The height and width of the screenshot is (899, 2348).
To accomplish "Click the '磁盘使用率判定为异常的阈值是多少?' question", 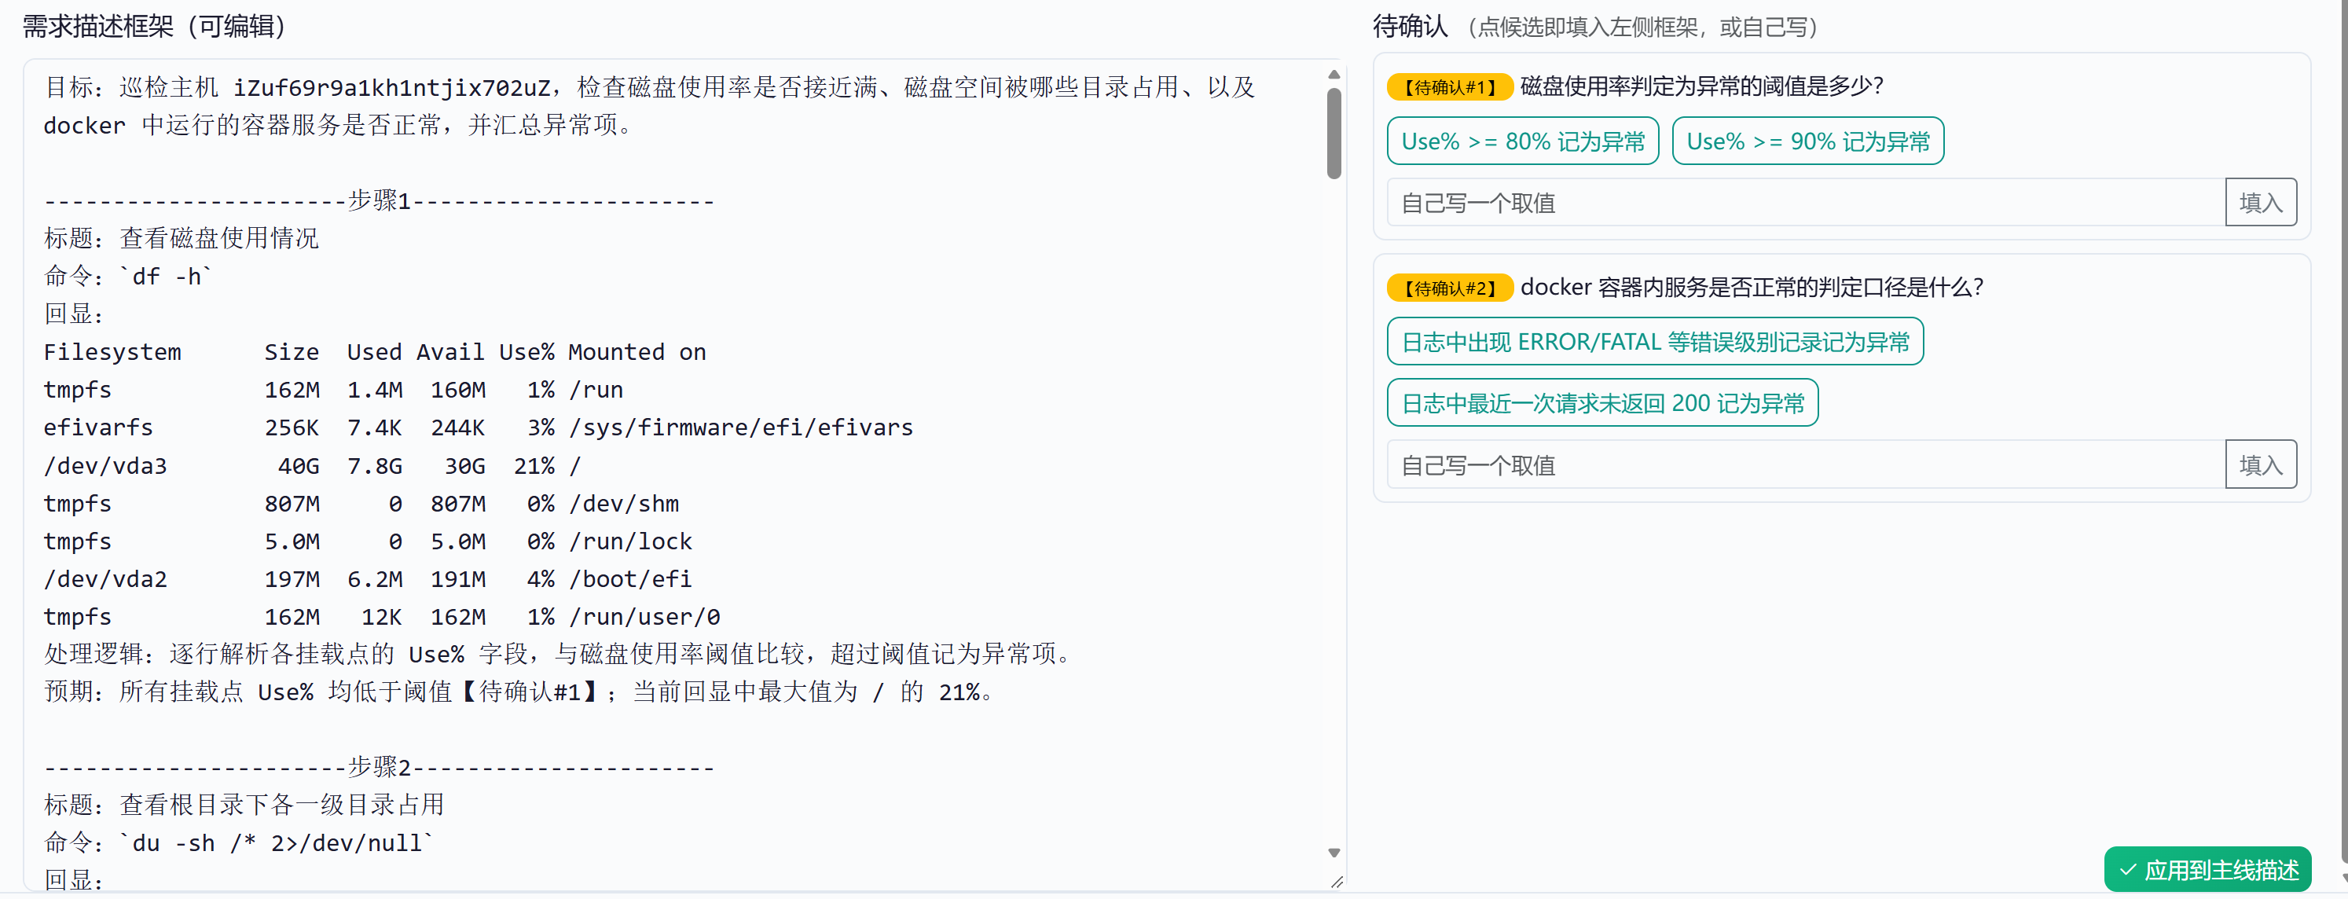I will [1702, 86].
